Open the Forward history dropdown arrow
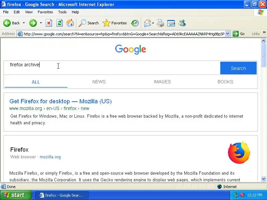 pyautogui.click(x=41, y=23)
